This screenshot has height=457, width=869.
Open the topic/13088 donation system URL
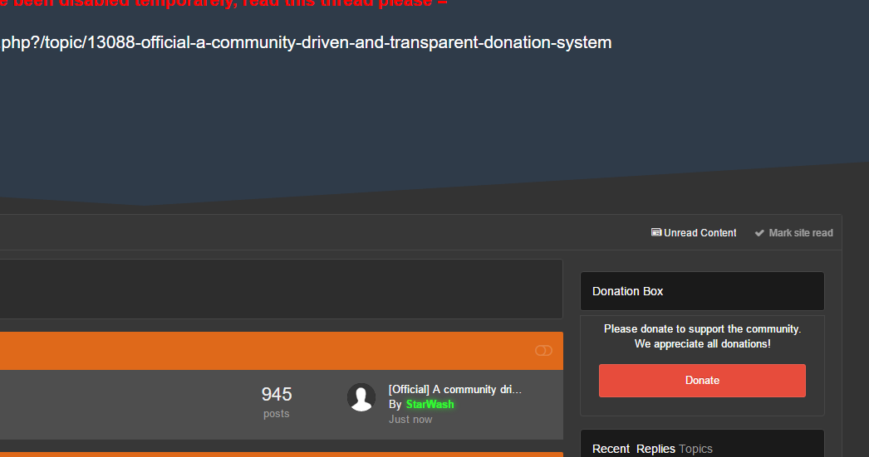(306, 42)
